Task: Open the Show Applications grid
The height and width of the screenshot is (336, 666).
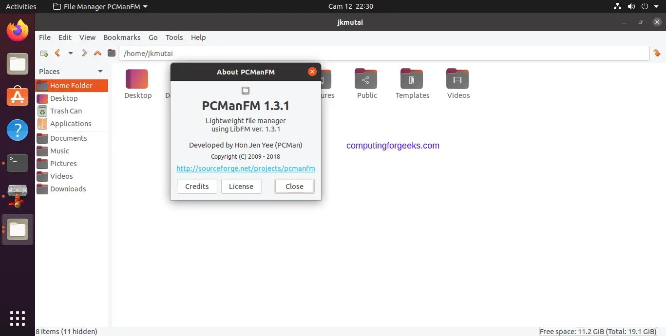Action: [x=17, y=318]
